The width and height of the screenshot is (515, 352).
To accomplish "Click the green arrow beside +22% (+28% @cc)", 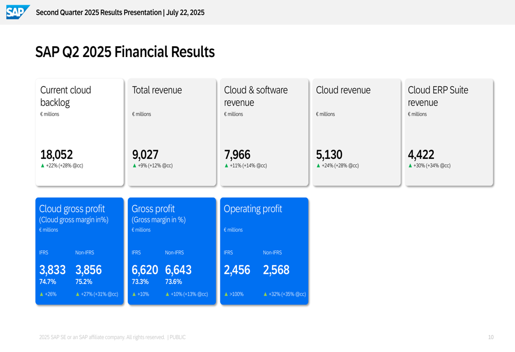I will tap(43, 165).
